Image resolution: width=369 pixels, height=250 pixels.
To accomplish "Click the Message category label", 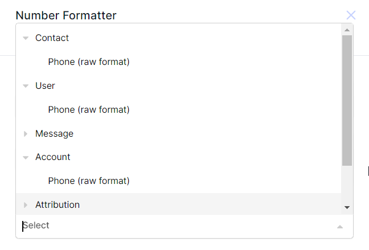I will pos(54,134).
